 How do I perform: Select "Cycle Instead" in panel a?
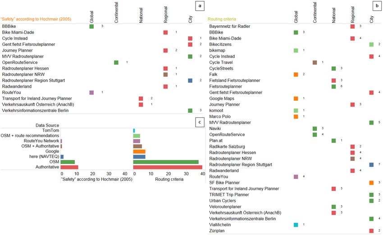click(x=15, y=39)
